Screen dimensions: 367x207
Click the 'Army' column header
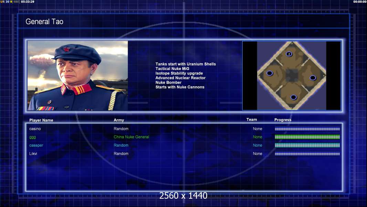pyautogui.click(x=119, y=120)
